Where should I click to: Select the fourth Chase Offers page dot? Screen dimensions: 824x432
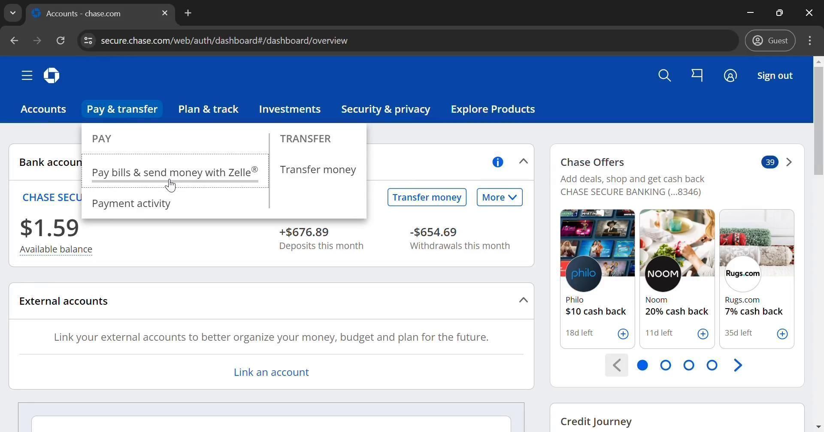coord(712,365)
